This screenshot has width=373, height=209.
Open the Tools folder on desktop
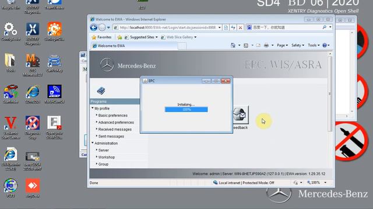pos(10,63)
